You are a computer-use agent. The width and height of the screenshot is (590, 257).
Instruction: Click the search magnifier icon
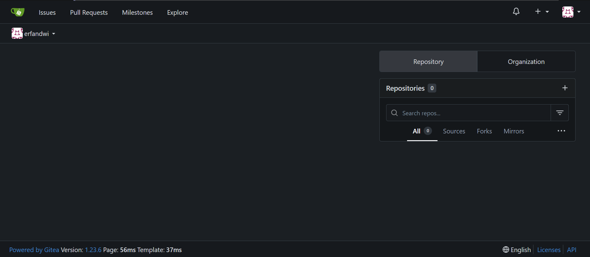tap(394, 113)
